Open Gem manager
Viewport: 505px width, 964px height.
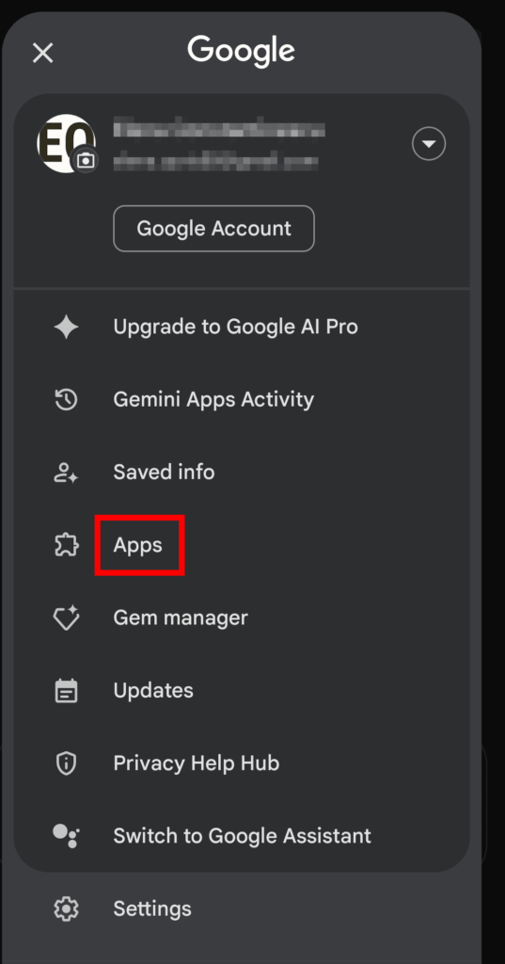[x=181, y=618]
